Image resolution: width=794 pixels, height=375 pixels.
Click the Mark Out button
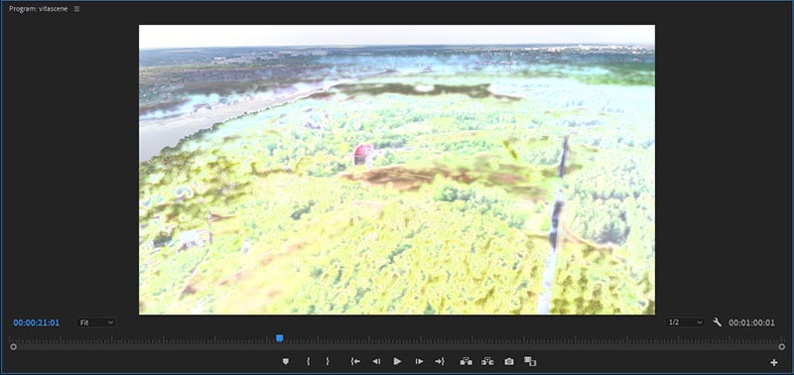(x=328, y=361)
